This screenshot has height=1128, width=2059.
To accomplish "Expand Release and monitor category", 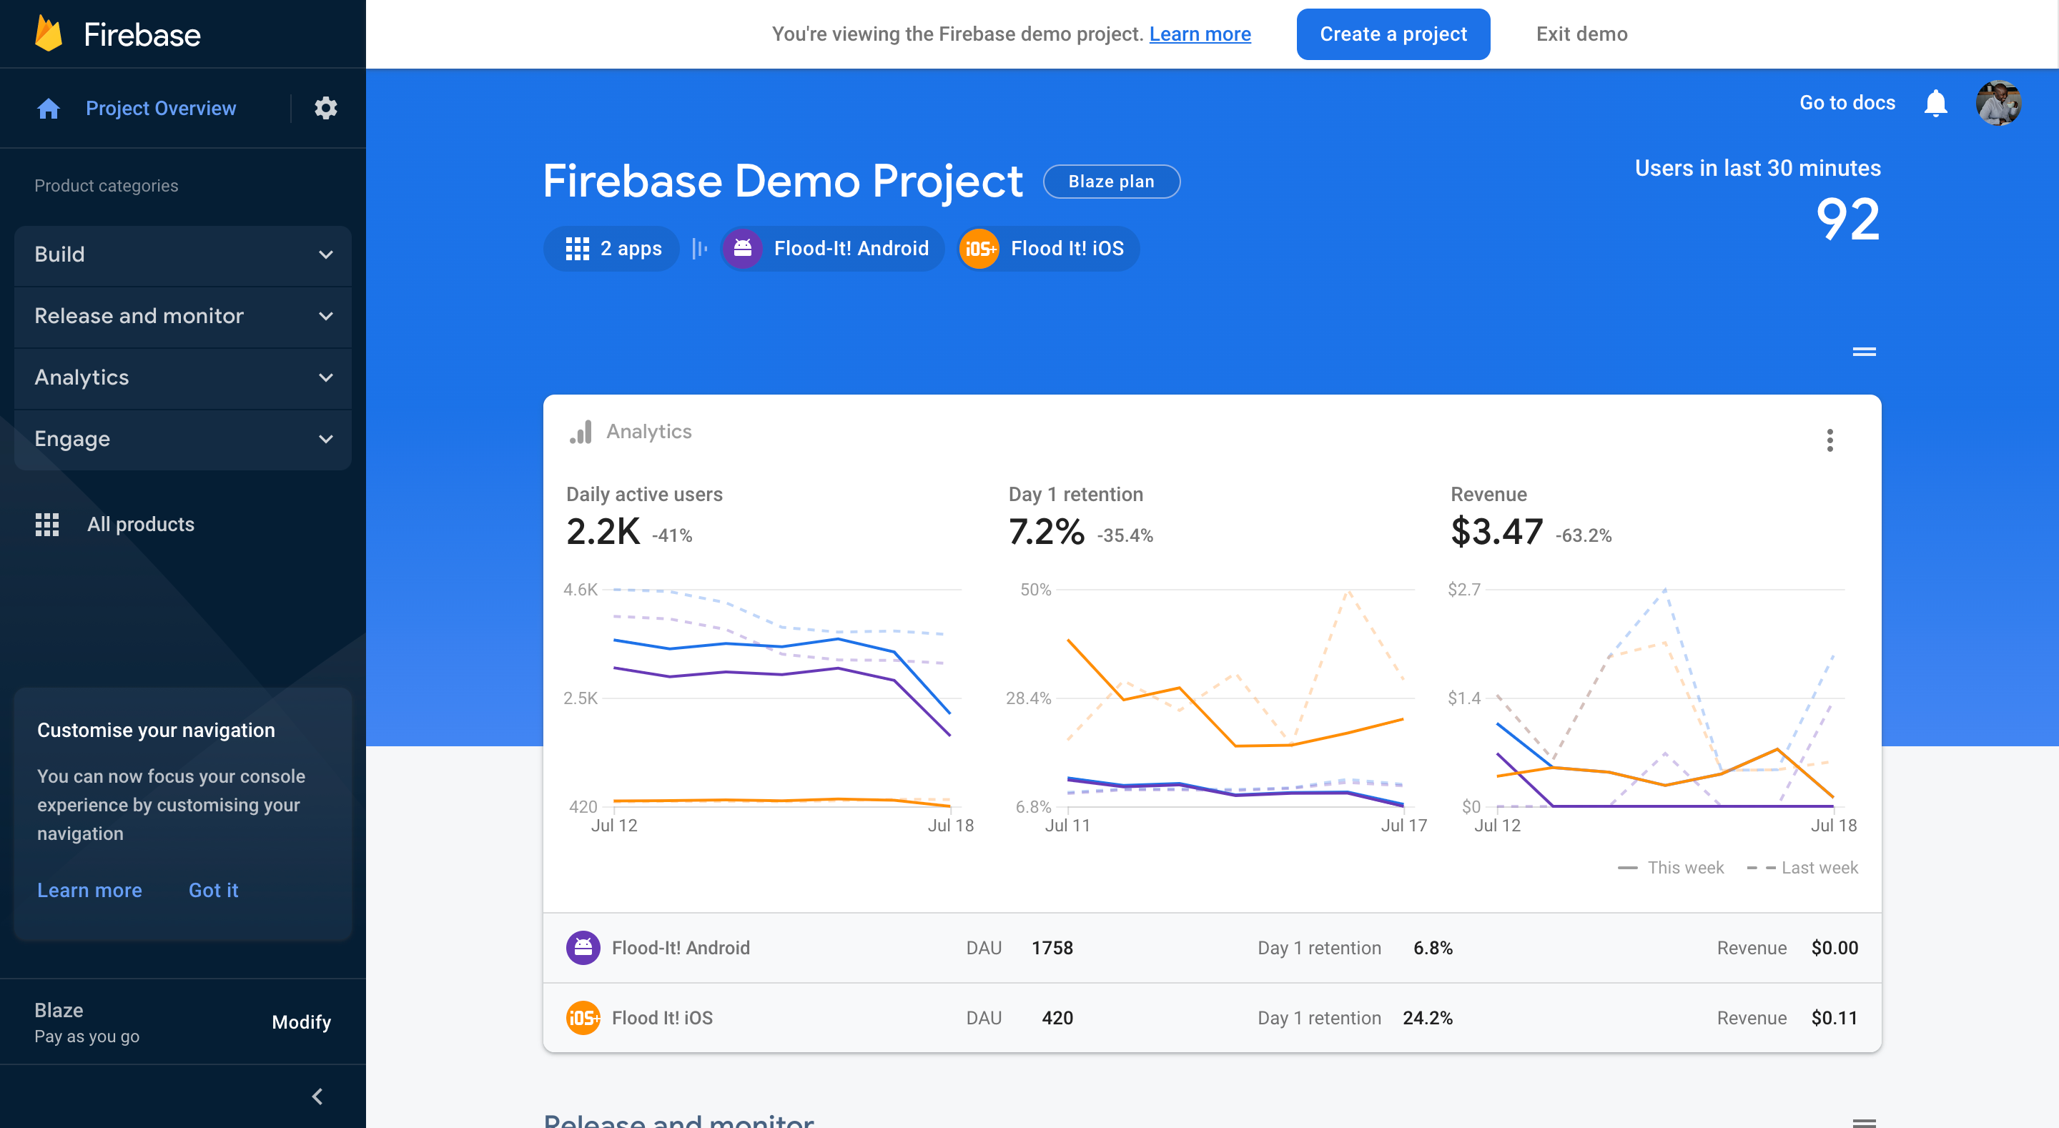I will click(183, 317).
